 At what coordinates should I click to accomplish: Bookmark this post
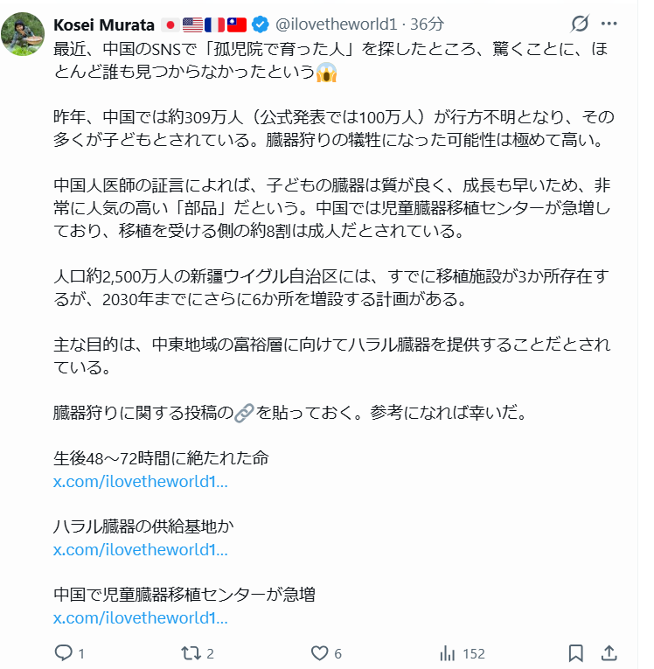pos(575,653)
